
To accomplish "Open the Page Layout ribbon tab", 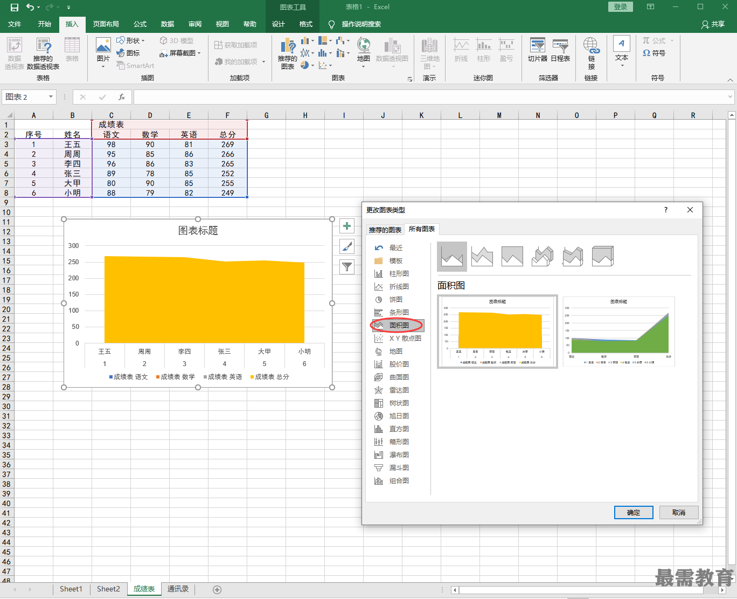I will tap(106, 24).
